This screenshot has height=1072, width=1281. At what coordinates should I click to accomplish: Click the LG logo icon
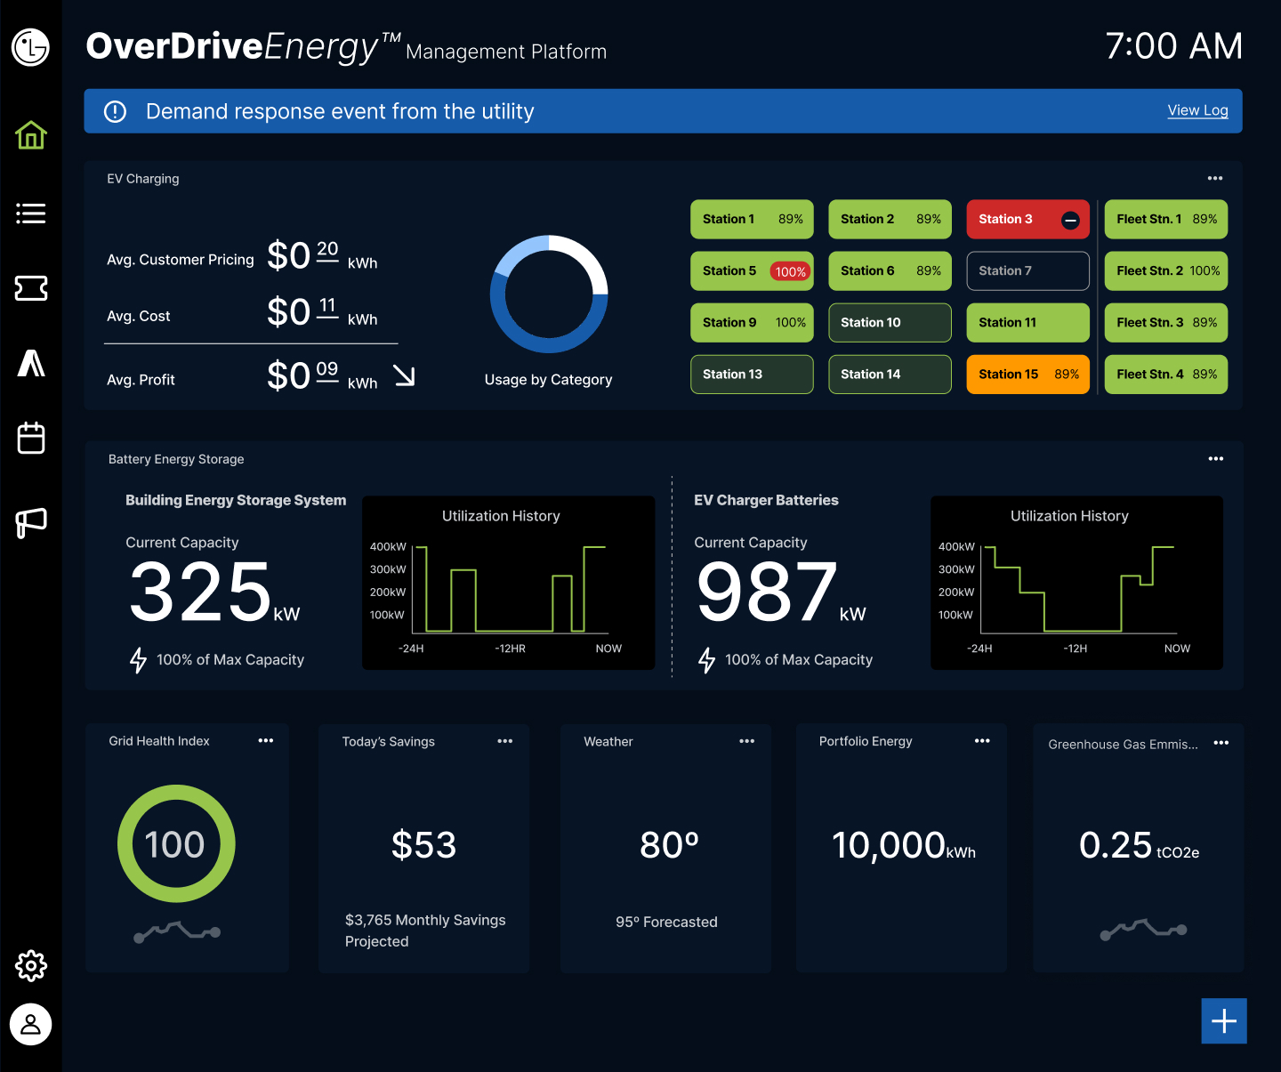click(31, 47)
